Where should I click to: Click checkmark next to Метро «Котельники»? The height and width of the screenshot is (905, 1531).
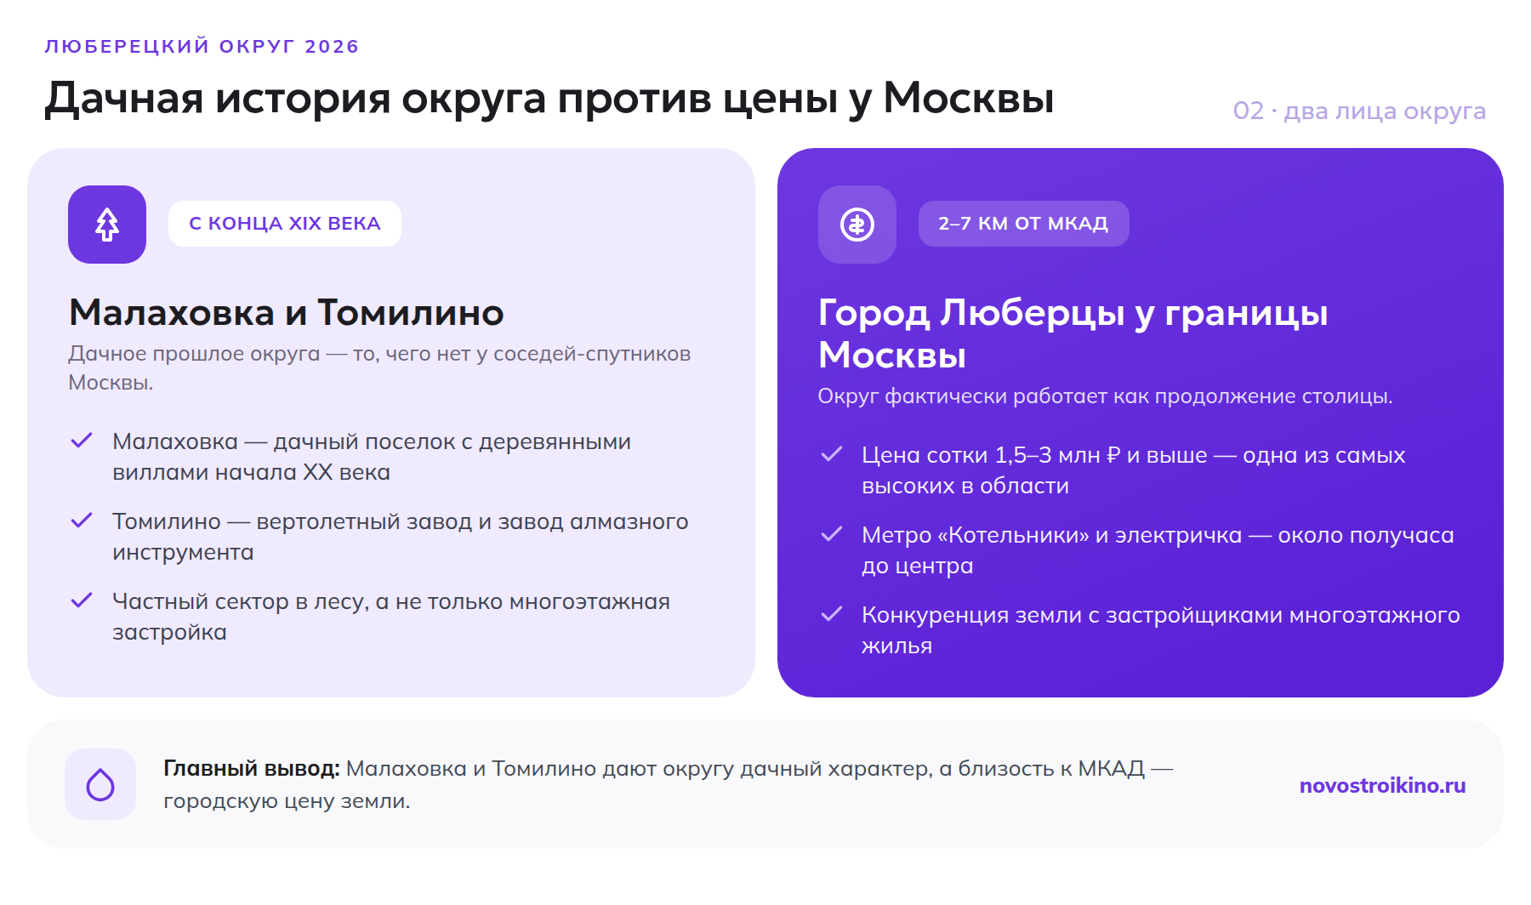coord(831,534)
